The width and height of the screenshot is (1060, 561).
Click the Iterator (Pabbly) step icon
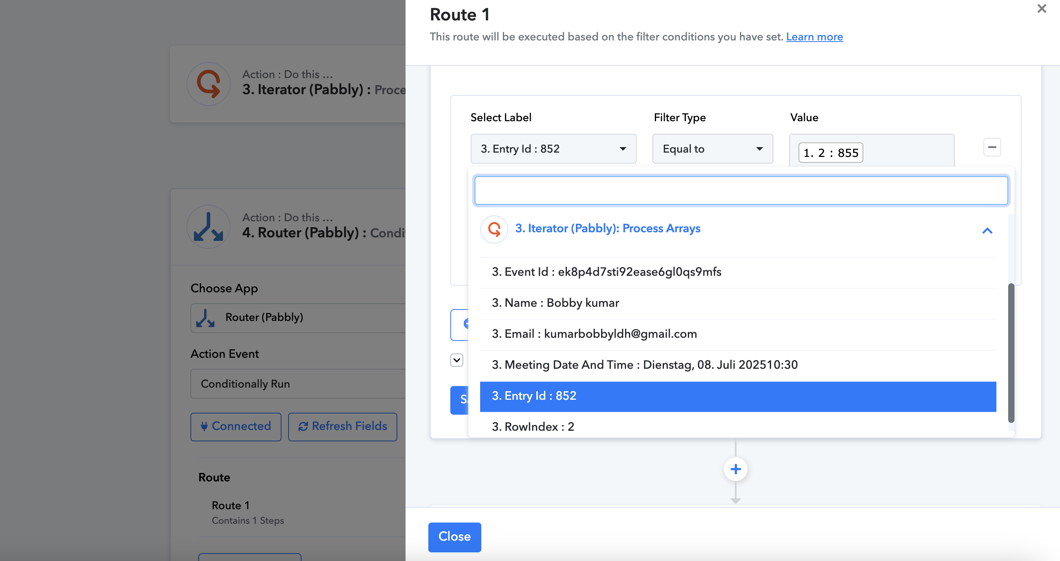coord(208,84)
